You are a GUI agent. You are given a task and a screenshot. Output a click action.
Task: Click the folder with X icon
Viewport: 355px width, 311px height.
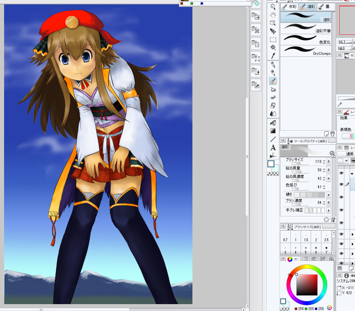click(256, 30)
